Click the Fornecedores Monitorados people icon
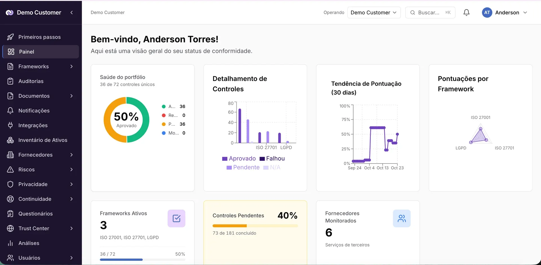541x265 pixels. click(402, 218)
